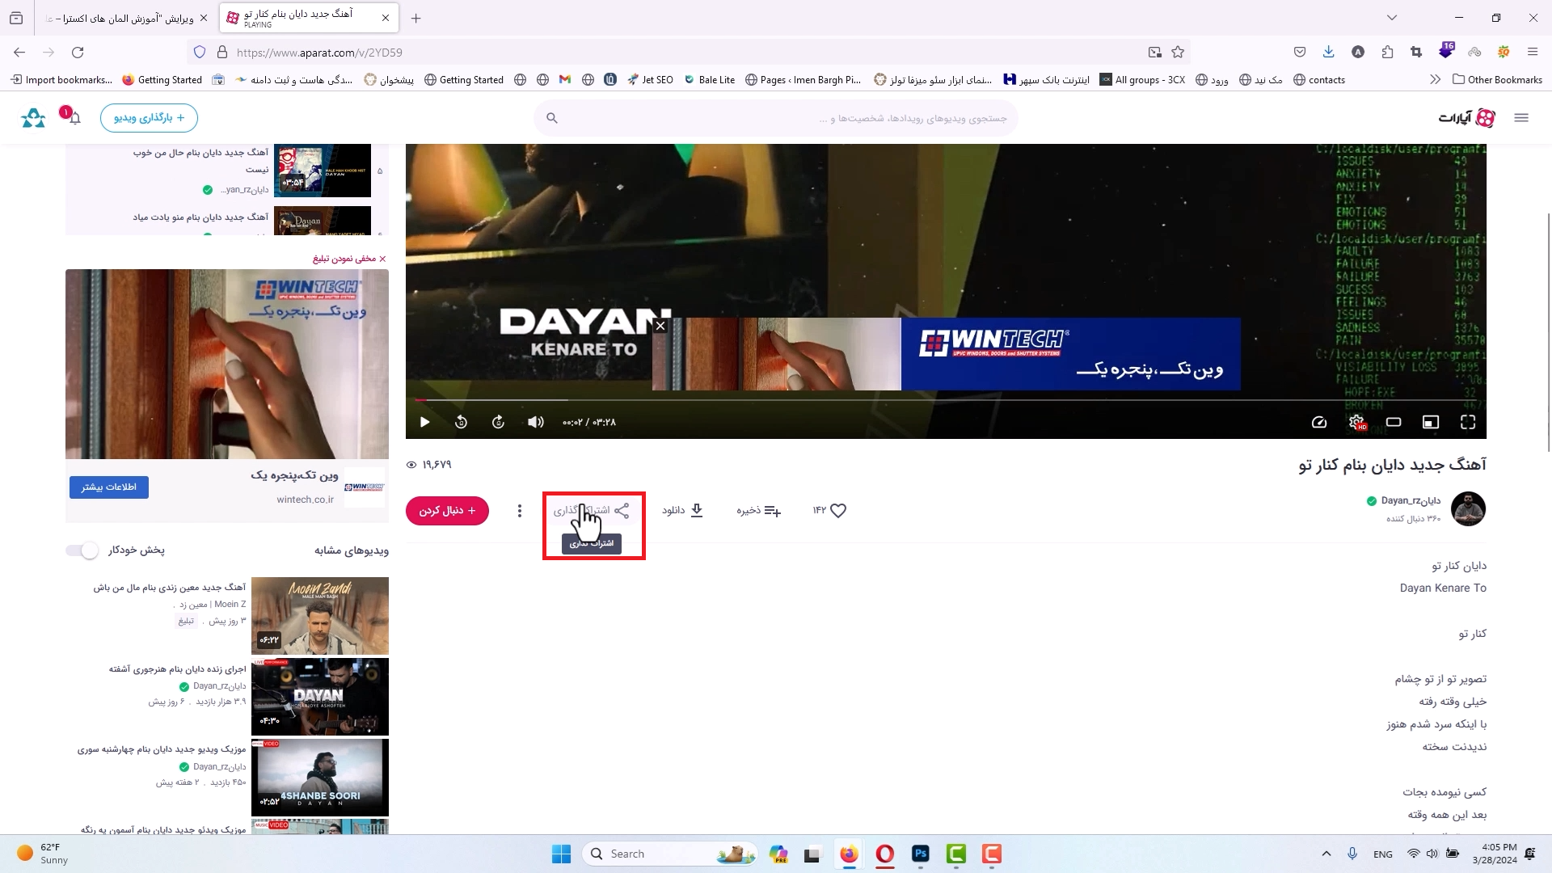Follow channel with دنبال کردن button
1552x873 pixels.
(x=447, y=511)
